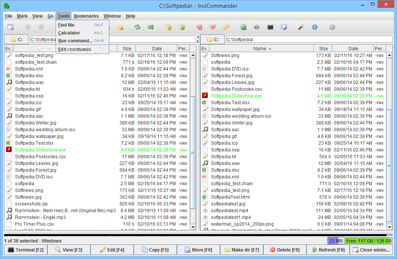This screenshot has height=259, width=397.
Task: Open credentials editor with the key icon
Action: (226, 27)
